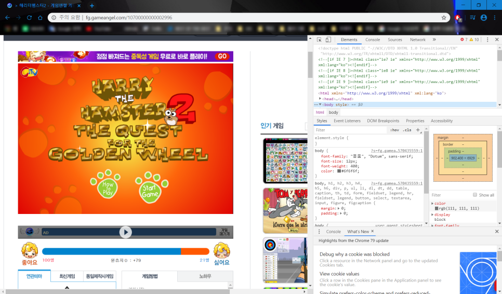Open the drawer three-dot menu icon
502x294 pixels.
click(319, 232)
